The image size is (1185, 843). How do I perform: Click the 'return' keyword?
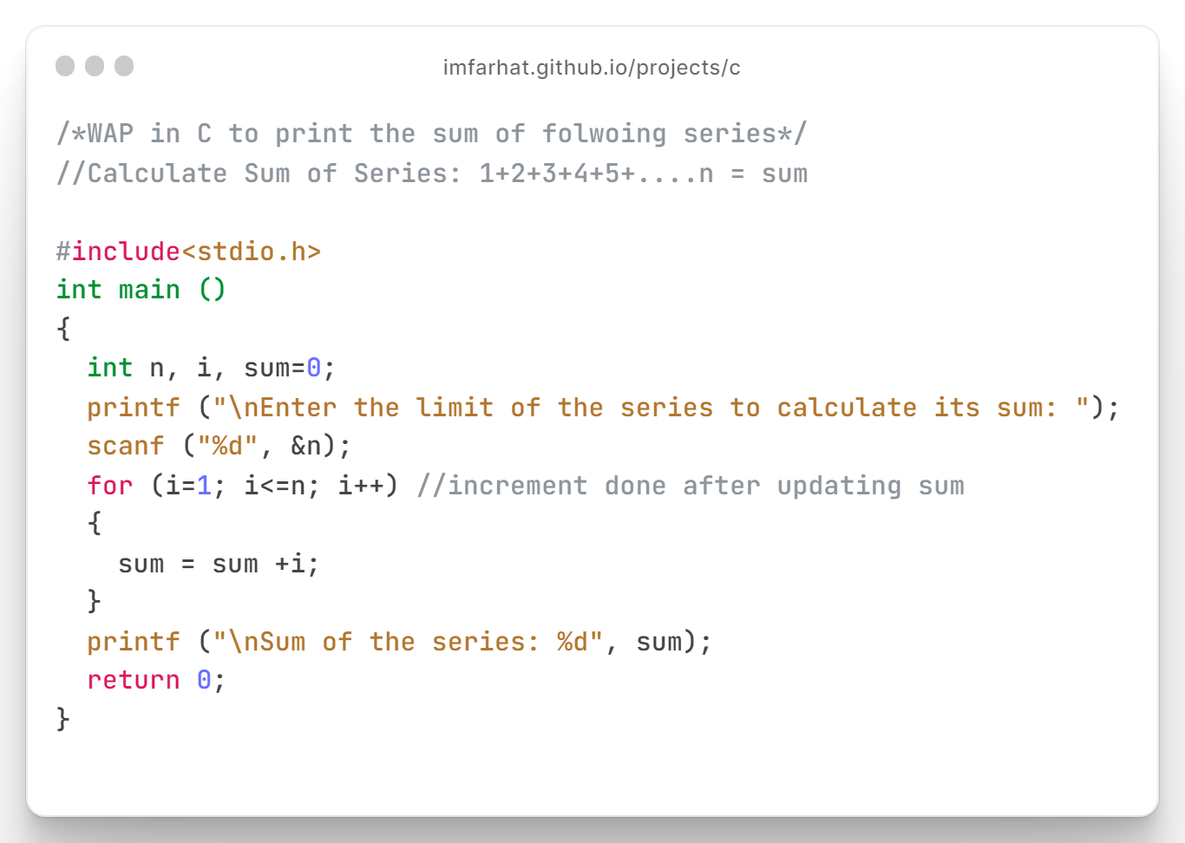[x=133, y=680]
